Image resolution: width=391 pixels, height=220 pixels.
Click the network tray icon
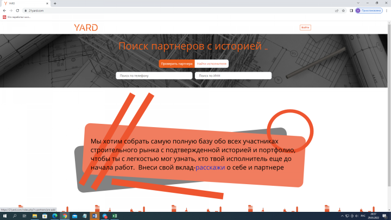347,216
